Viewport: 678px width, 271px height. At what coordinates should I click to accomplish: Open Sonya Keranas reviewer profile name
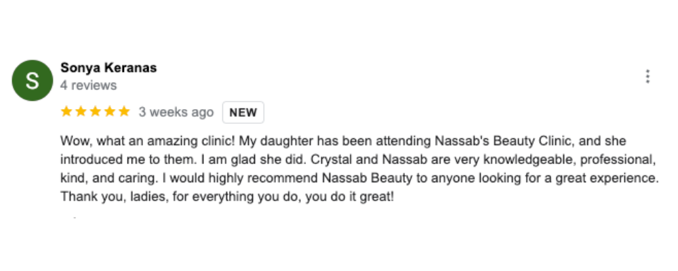[x=108, y=68]
